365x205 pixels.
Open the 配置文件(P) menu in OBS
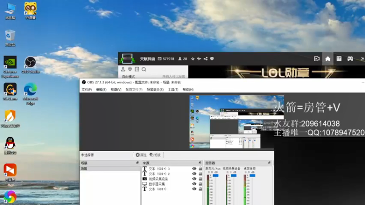pos(134,89)
